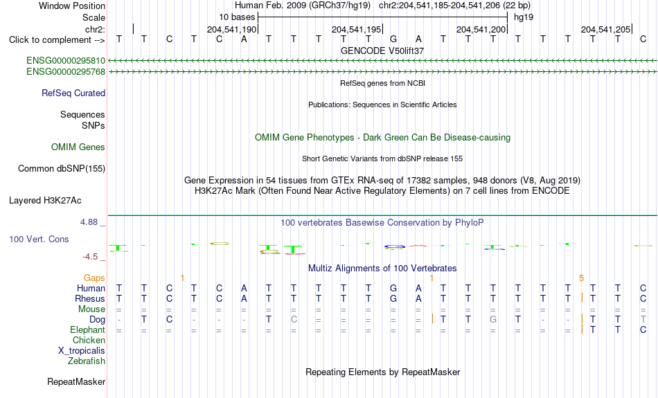Click 'Multiz Alignments of 100 Vertebrates' title

point(382,268)
